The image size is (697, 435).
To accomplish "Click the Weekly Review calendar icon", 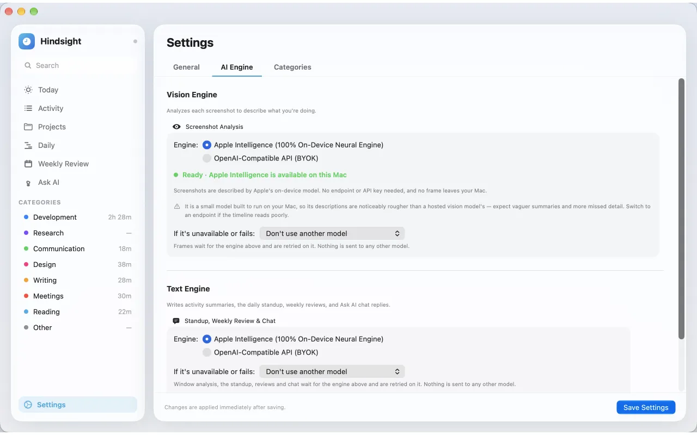I will pyautogui.click(x=28, y=164).
